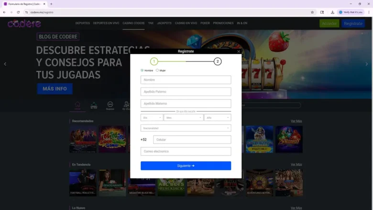Close the Formulario de Registro tab

coord(44,4)
